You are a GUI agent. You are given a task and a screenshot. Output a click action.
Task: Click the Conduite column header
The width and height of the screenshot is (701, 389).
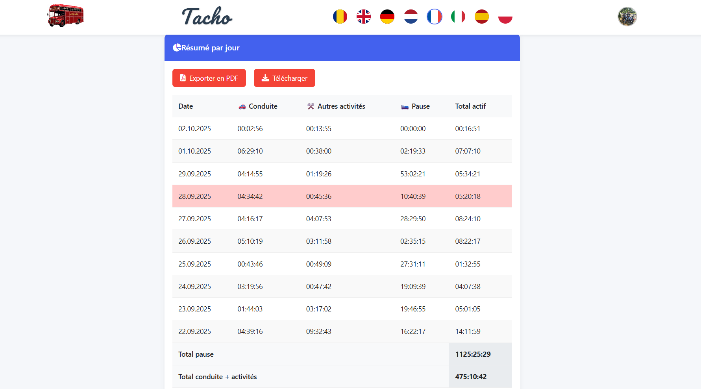263,106
